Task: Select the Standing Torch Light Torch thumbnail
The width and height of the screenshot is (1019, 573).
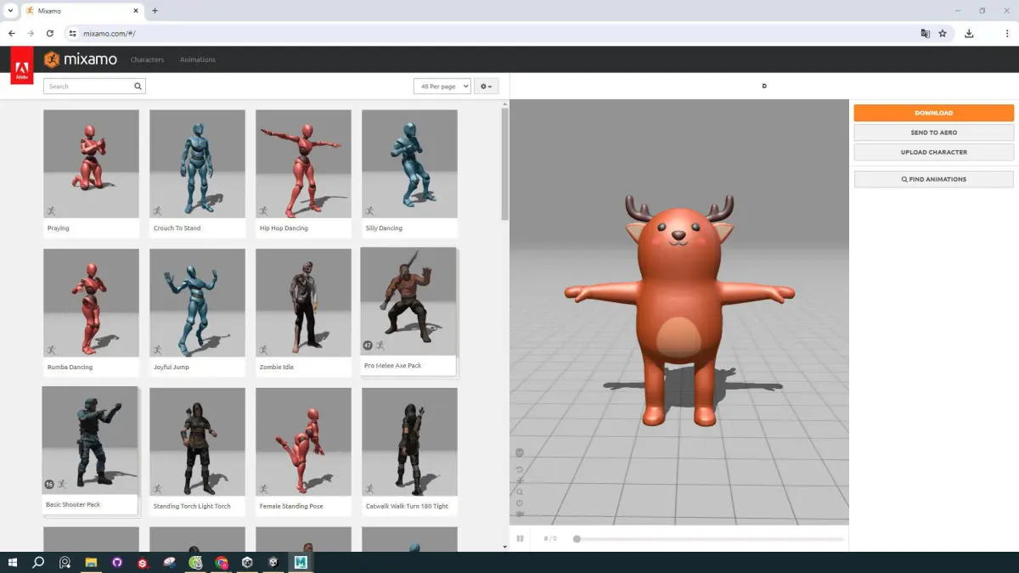Action: [197, 442]
